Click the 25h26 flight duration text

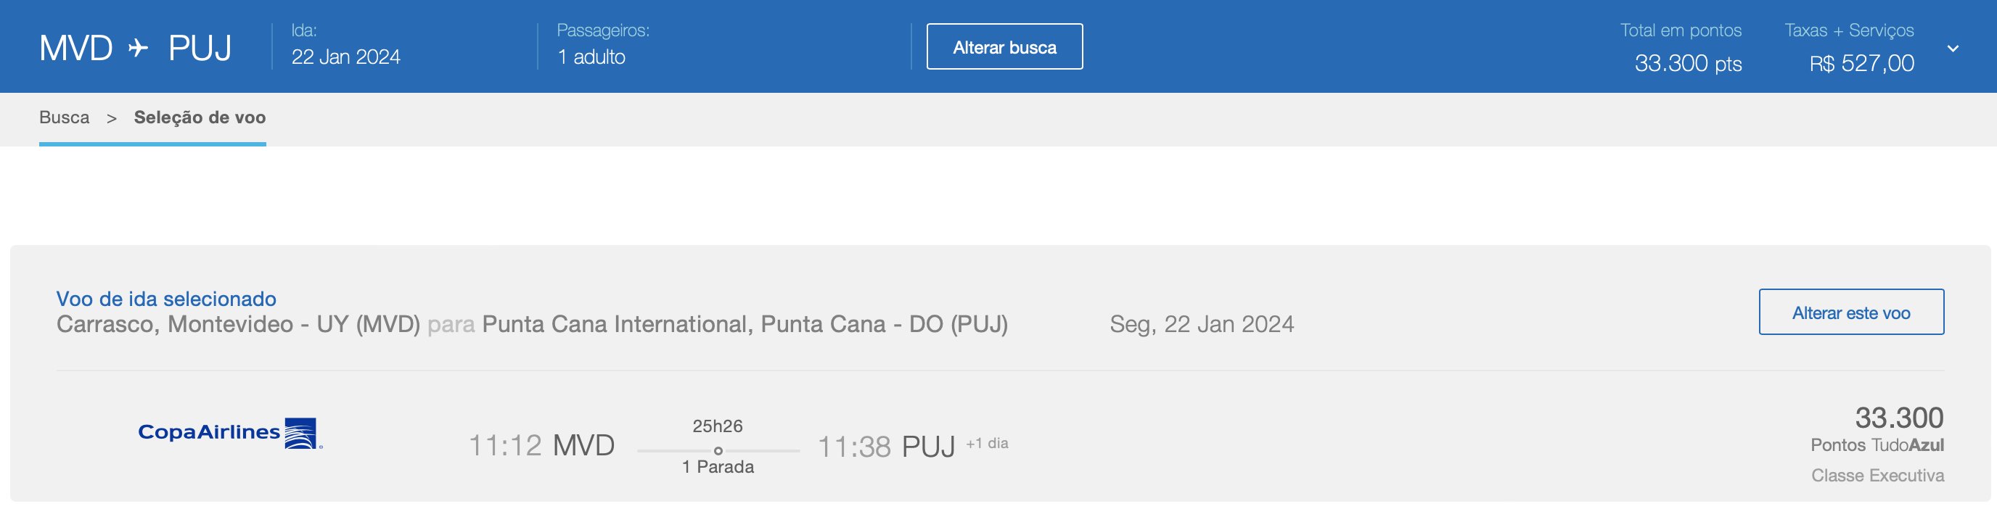717,426
